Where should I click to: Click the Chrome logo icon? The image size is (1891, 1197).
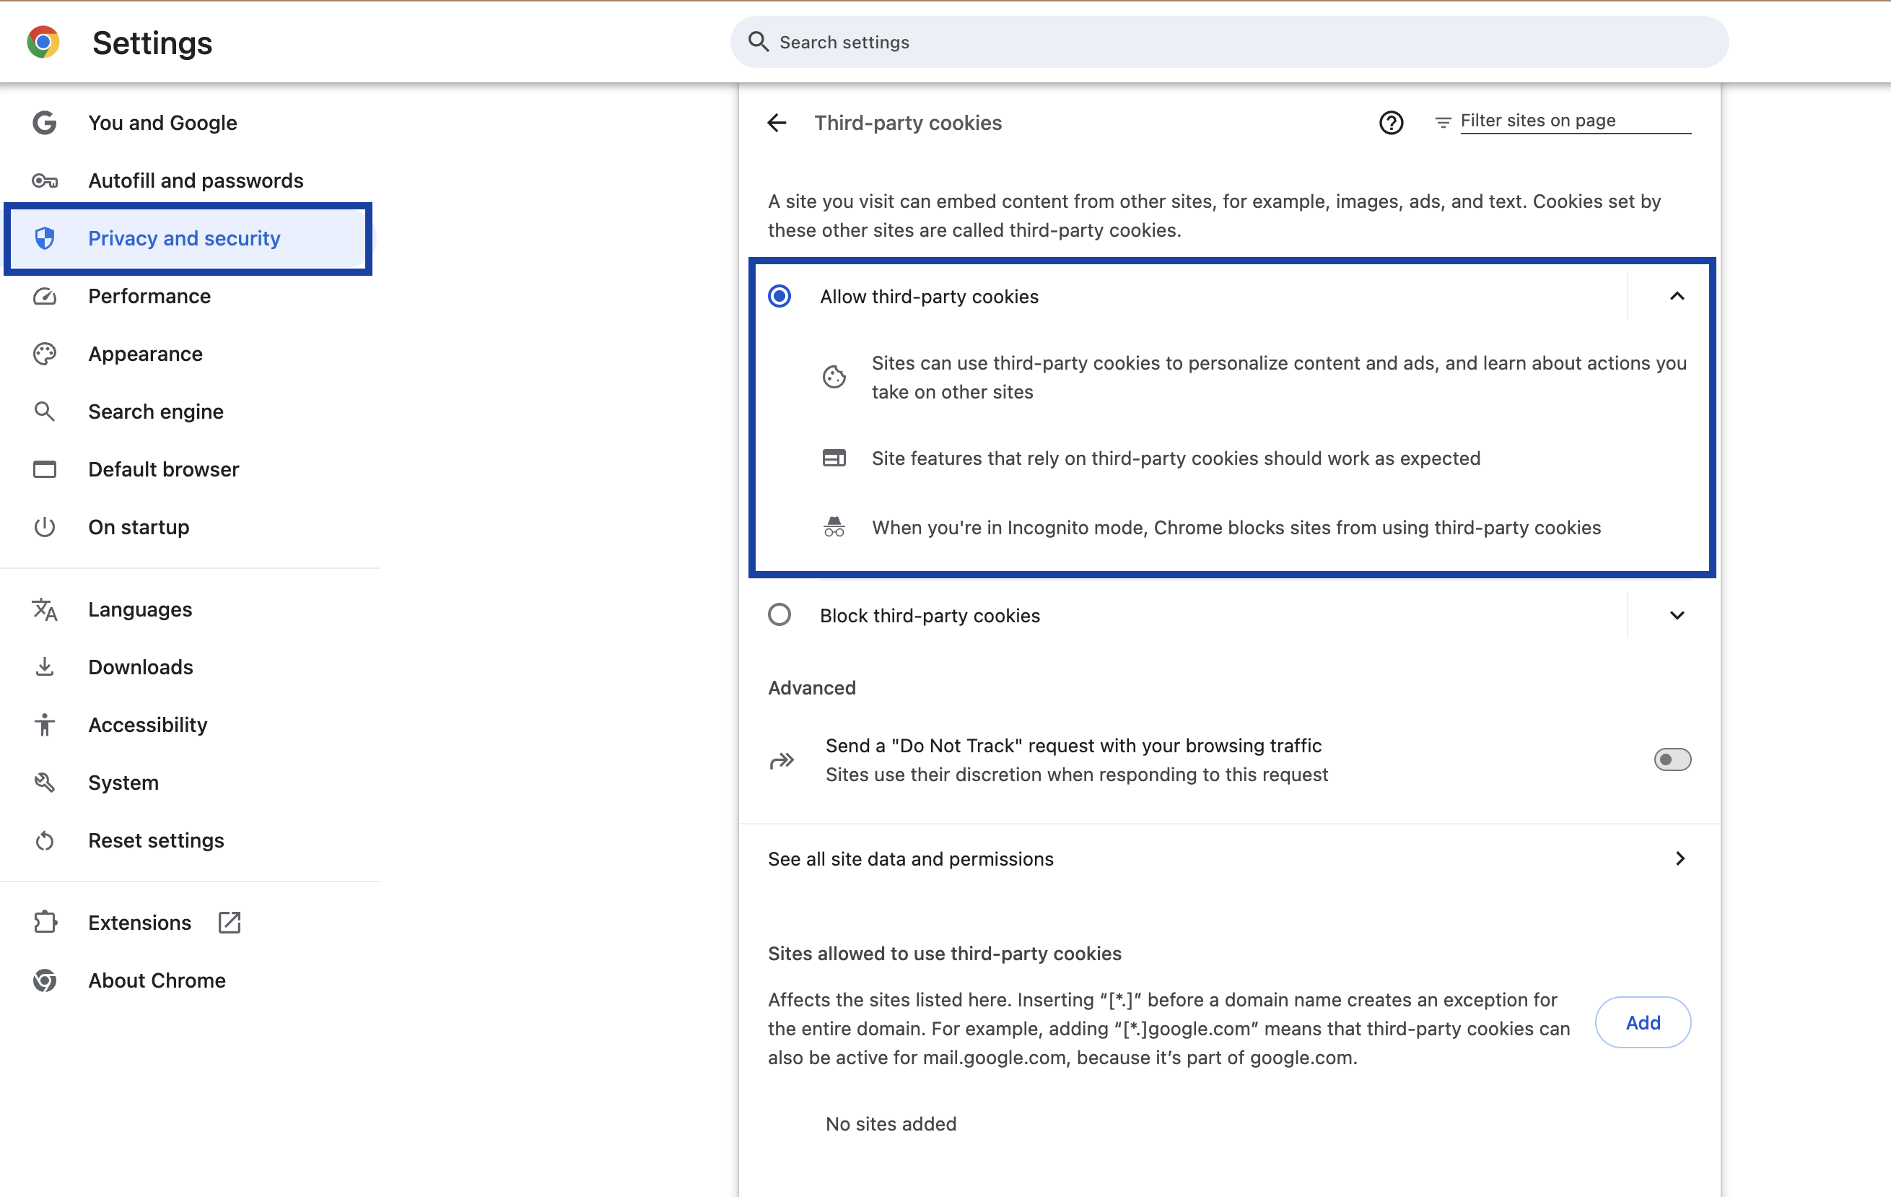(x=43, y=43)
